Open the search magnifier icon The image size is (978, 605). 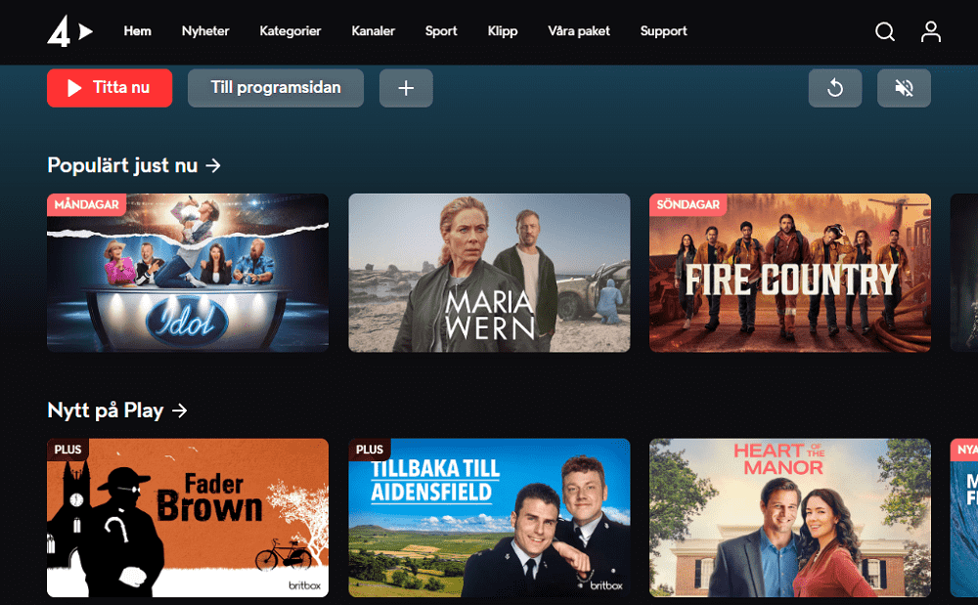point(884,31)
